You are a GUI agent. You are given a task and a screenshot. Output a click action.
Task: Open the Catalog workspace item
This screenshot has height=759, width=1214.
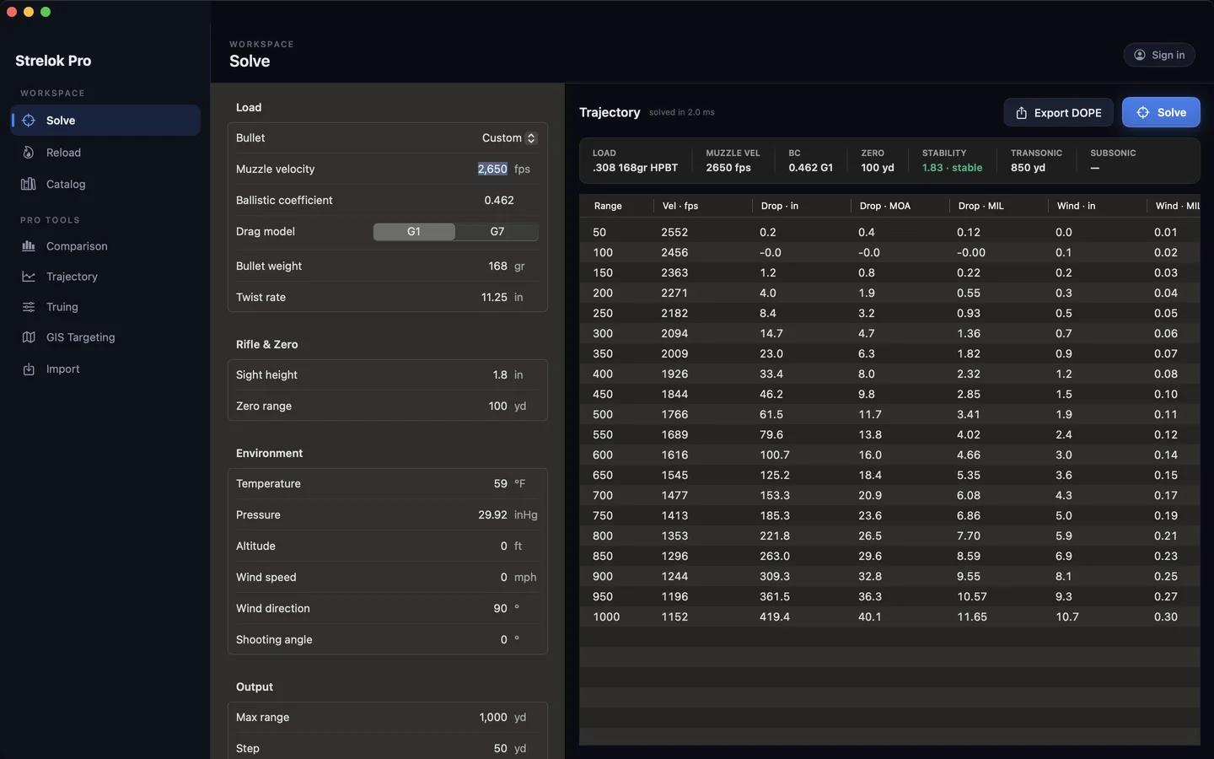click(105, 184)
